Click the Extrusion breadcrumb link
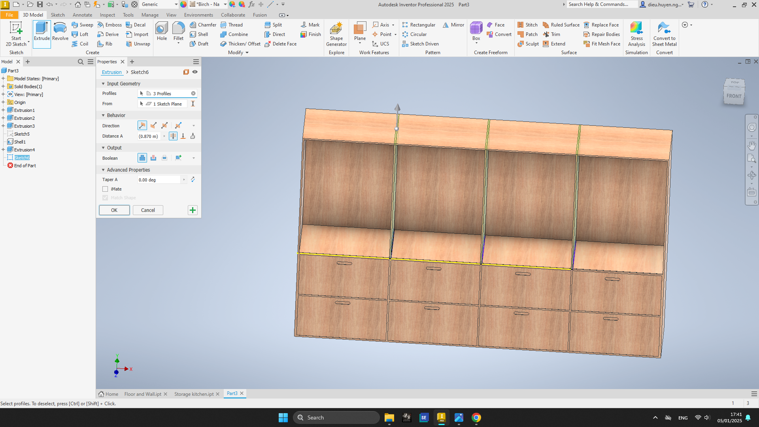This screenshot has width=759, height=427. (112, 72)
